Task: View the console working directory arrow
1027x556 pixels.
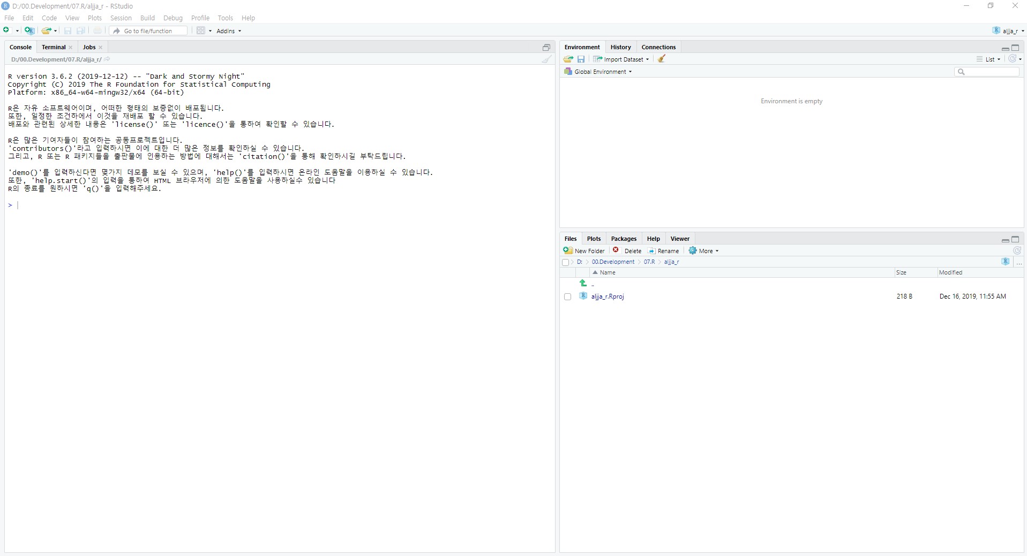Action: (107, 59)
